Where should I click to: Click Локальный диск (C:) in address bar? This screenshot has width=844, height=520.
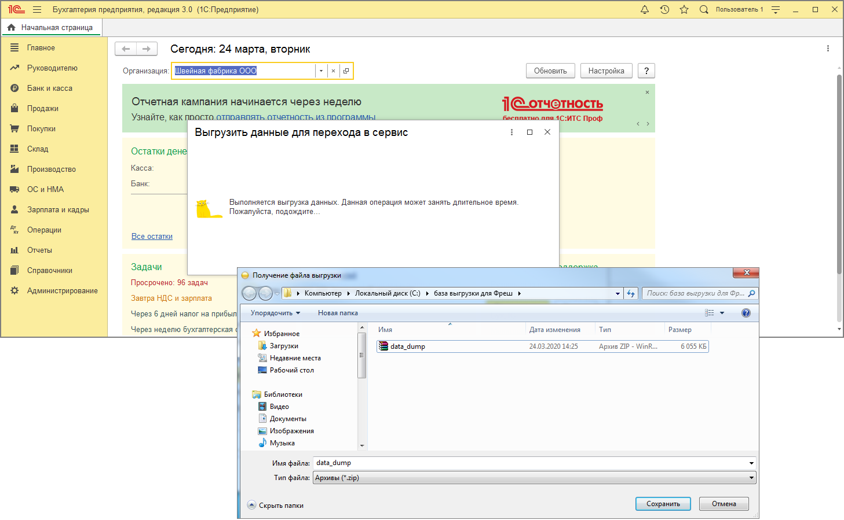(388, 293)
